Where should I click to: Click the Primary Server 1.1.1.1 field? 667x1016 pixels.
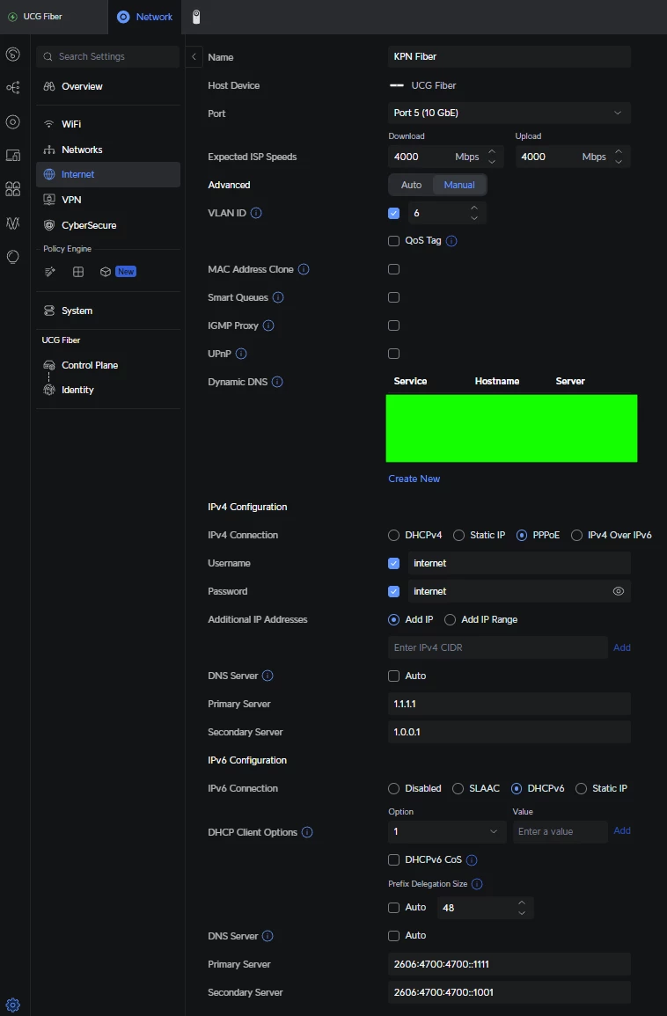coord(509,704)
